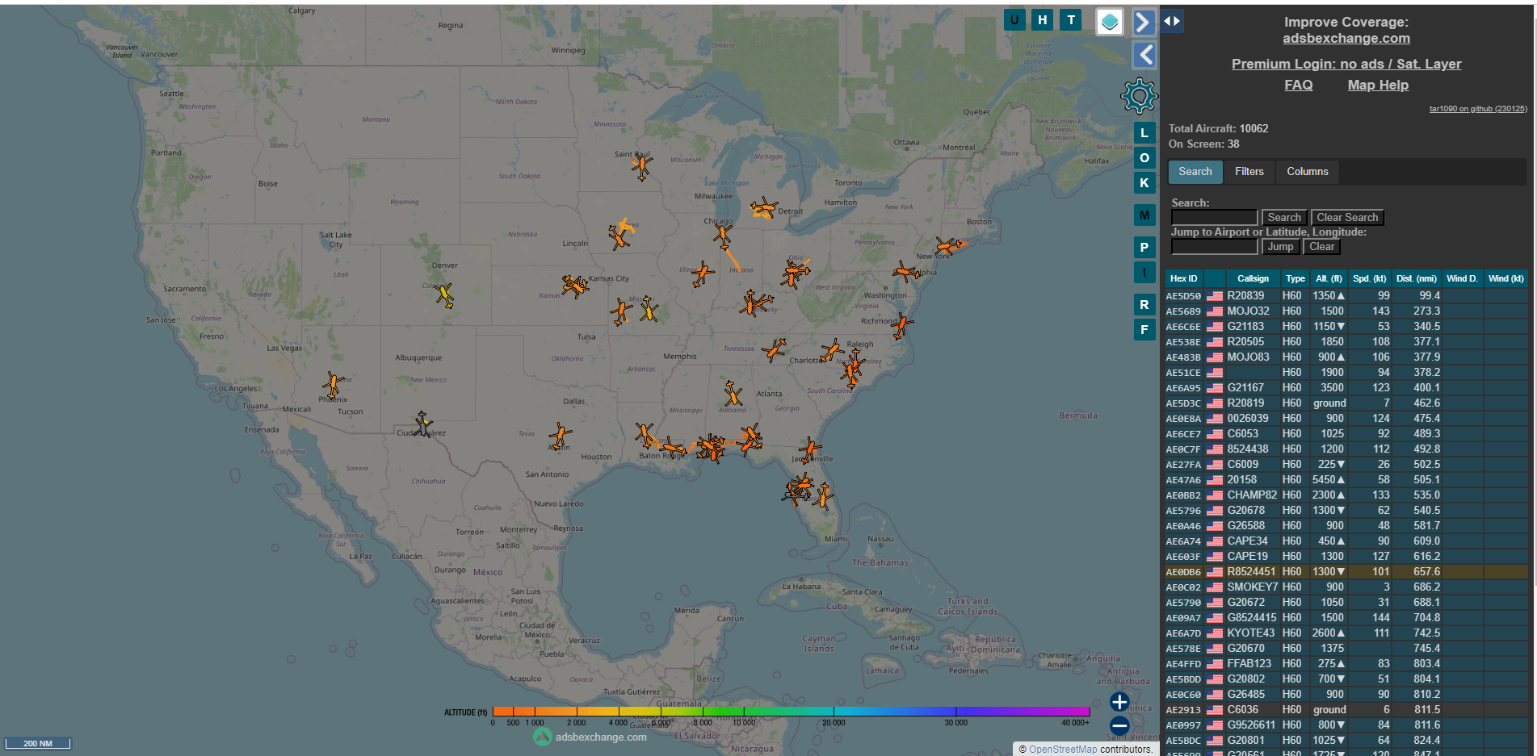Sort table by Spd. (kt) column

point(1369,278)
